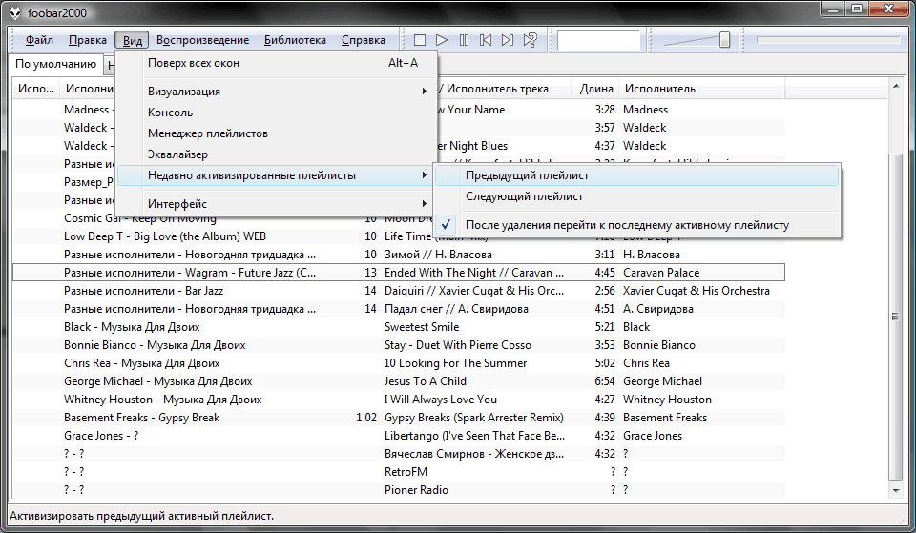Pause playback with the Pause icon

click(464, 40)
